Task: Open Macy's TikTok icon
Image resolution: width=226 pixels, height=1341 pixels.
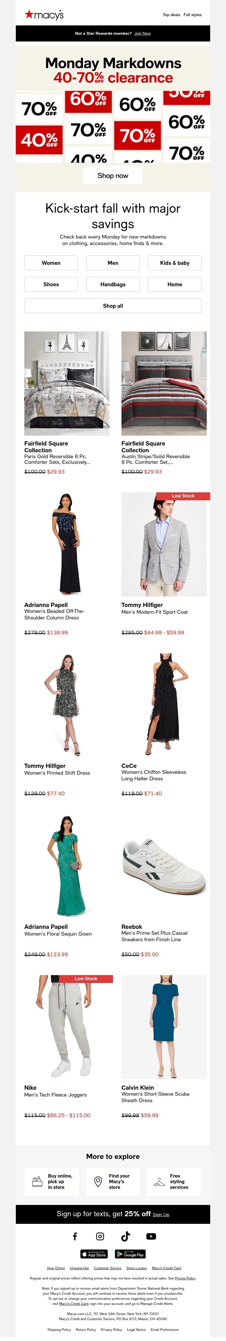Action: [x=125, y=1236]
